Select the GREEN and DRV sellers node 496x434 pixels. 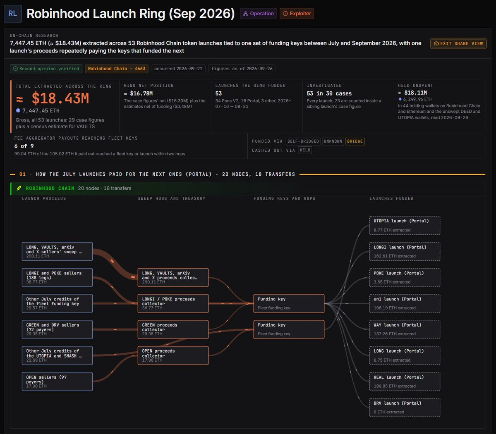57,329
